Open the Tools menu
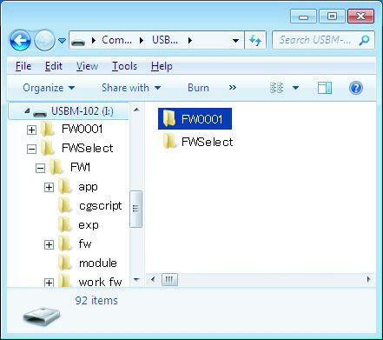383x340 pixels. 124,66
